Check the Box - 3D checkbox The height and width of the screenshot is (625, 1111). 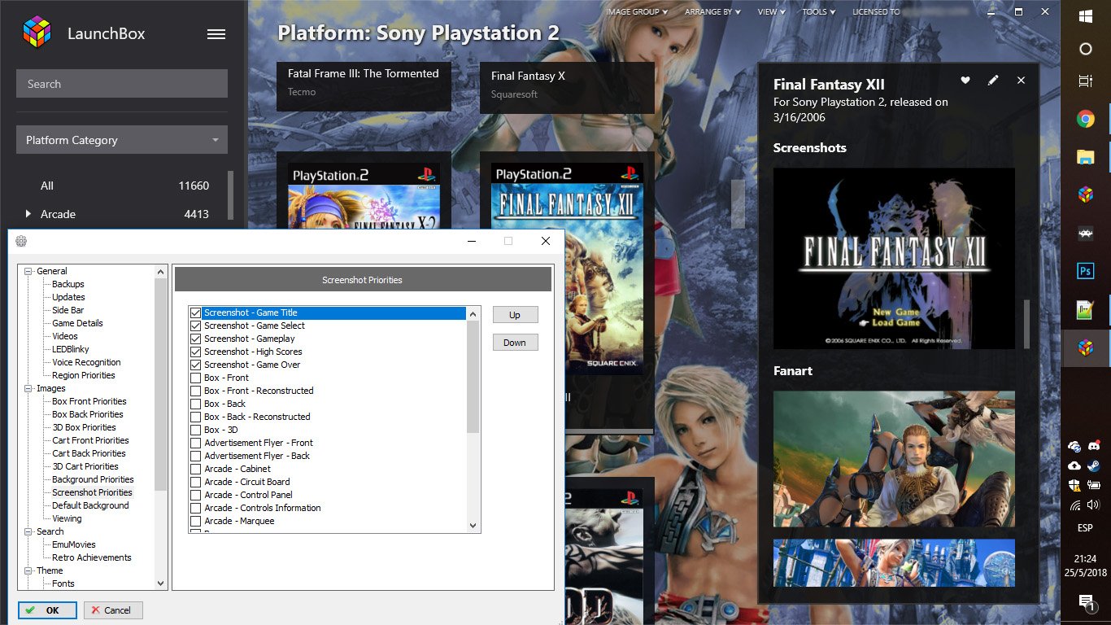tap(195, 430)
